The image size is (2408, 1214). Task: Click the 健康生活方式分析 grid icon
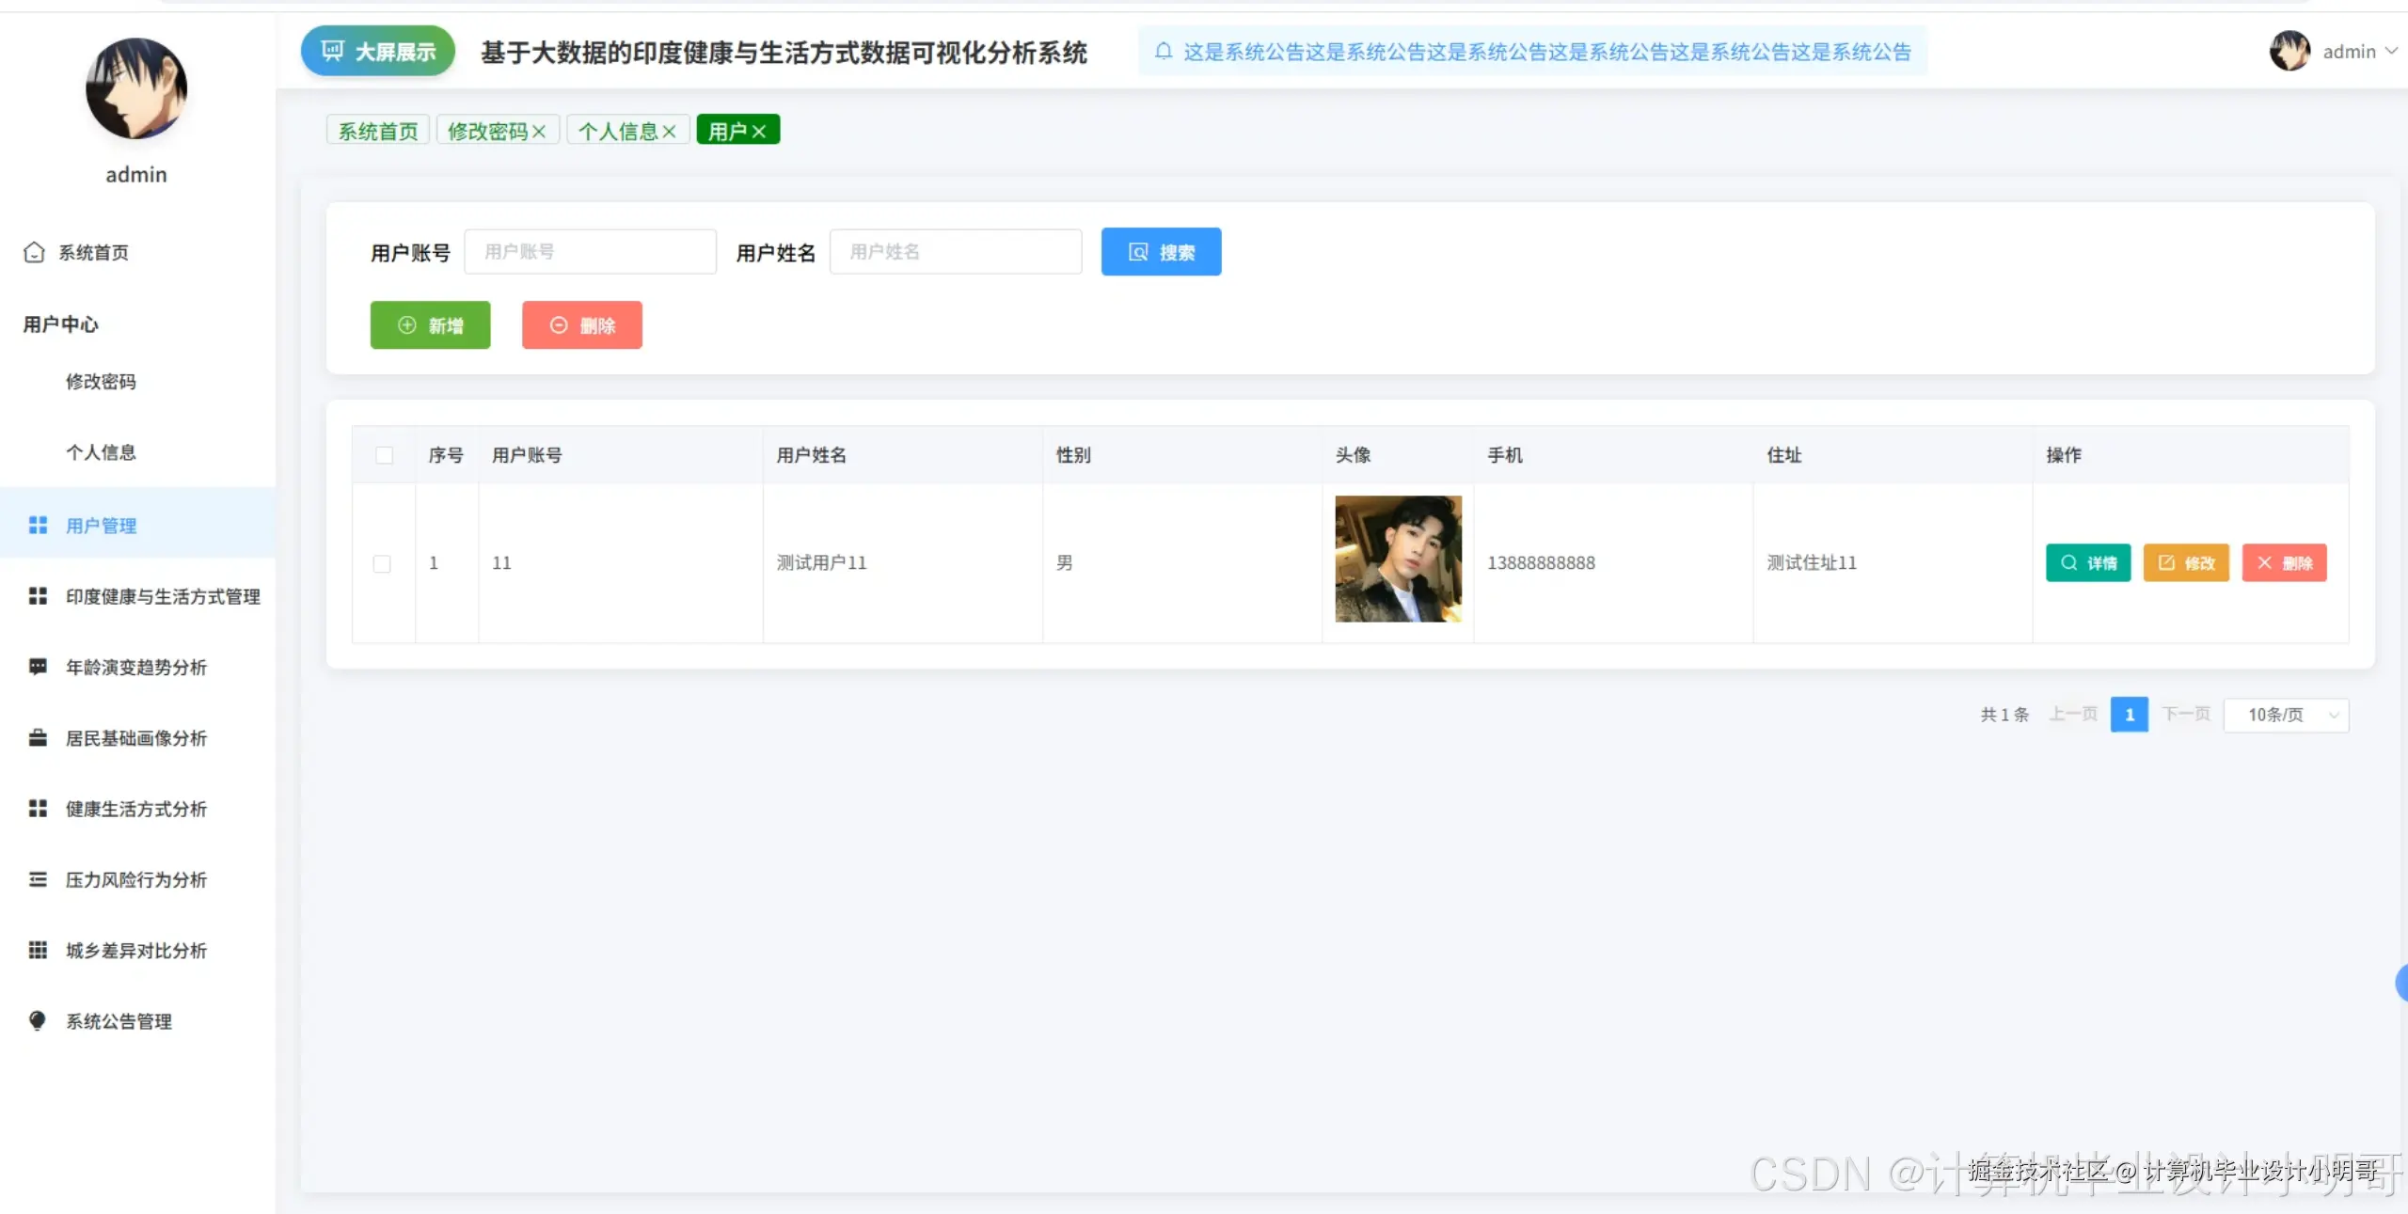[38, 808]
